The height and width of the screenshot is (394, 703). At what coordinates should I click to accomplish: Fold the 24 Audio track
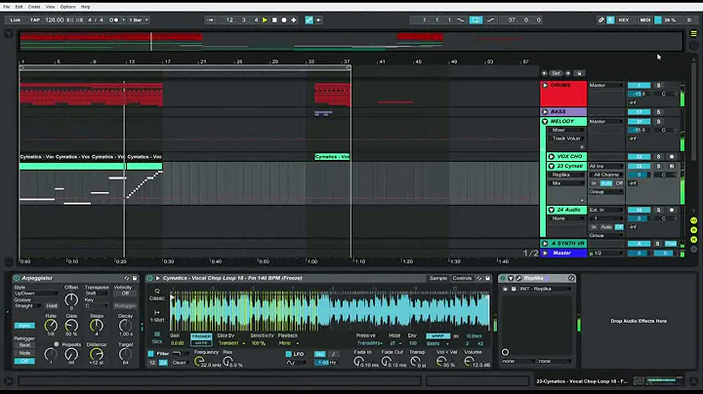tap(552, 210)
